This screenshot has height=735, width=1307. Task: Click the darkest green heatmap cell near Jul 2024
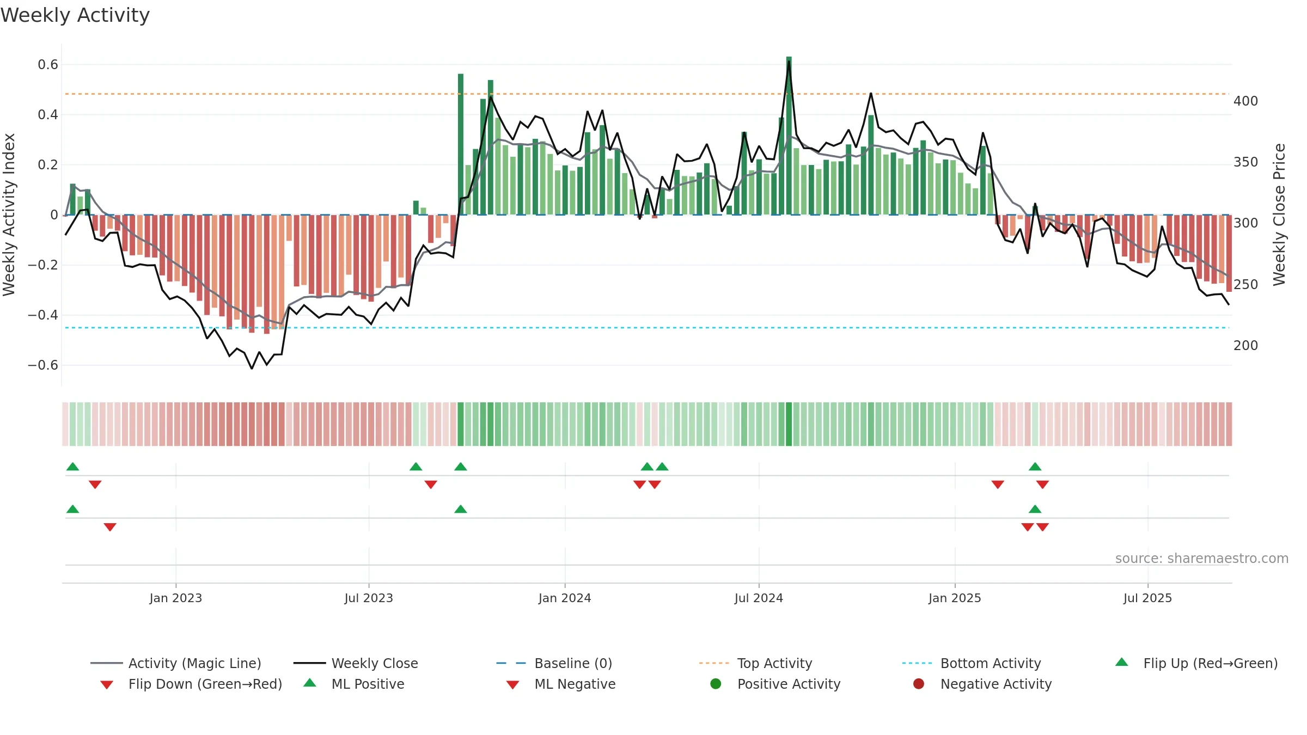pos(789,424)
